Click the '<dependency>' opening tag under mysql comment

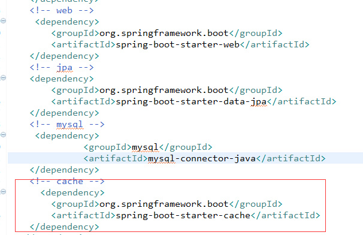(67, 136)
